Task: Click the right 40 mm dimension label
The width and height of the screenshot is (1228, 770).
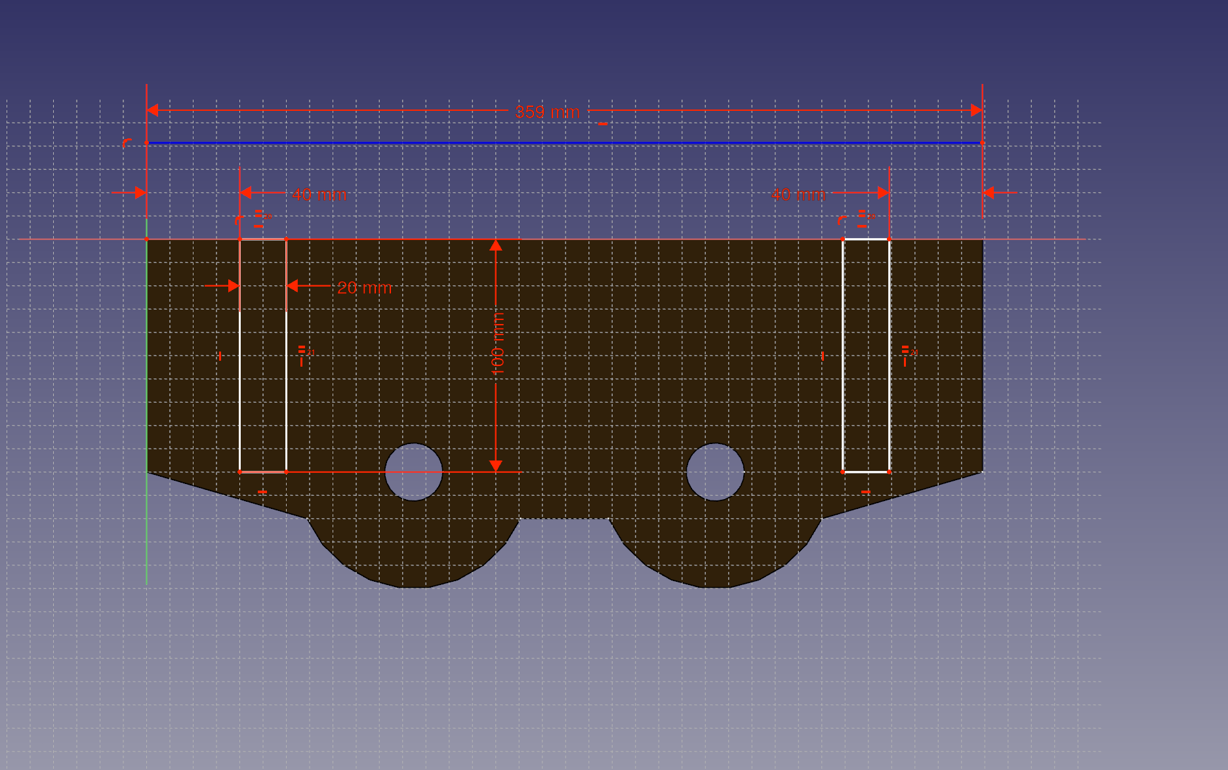Action: pyautogui.click(x=798, y=195)
